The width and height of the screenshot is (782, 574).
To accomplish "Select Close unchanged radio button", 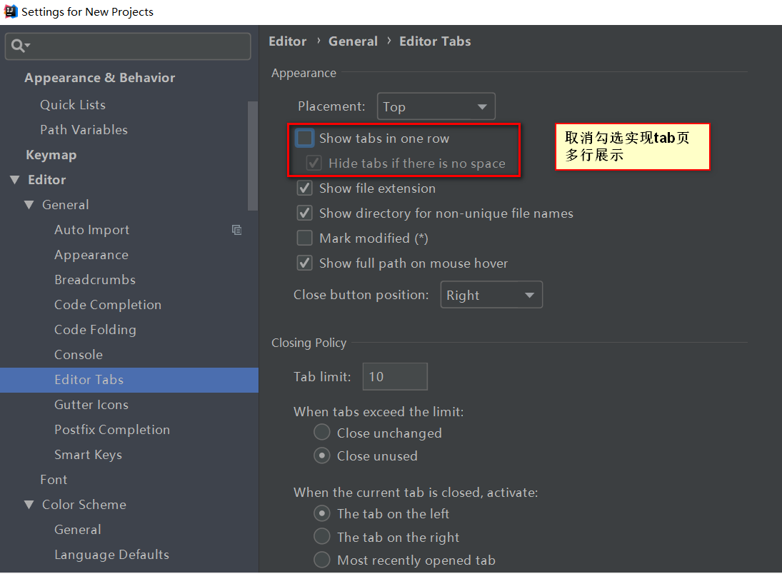I will 322,433.
